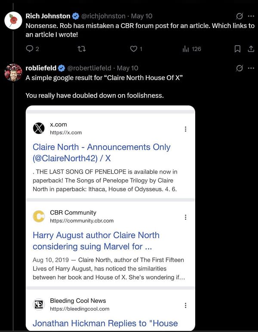Open Grok icon on robliefeld's tweet

point(240,68)
